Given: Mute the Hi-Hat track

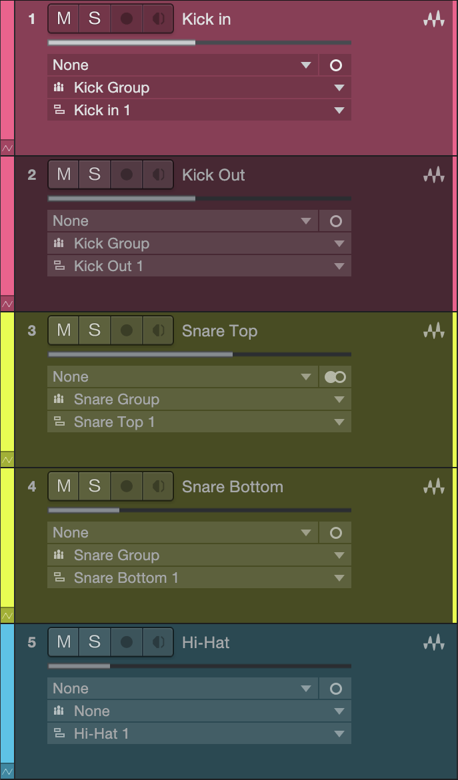Looking at the screenshot, I should (x=64, y=642).
